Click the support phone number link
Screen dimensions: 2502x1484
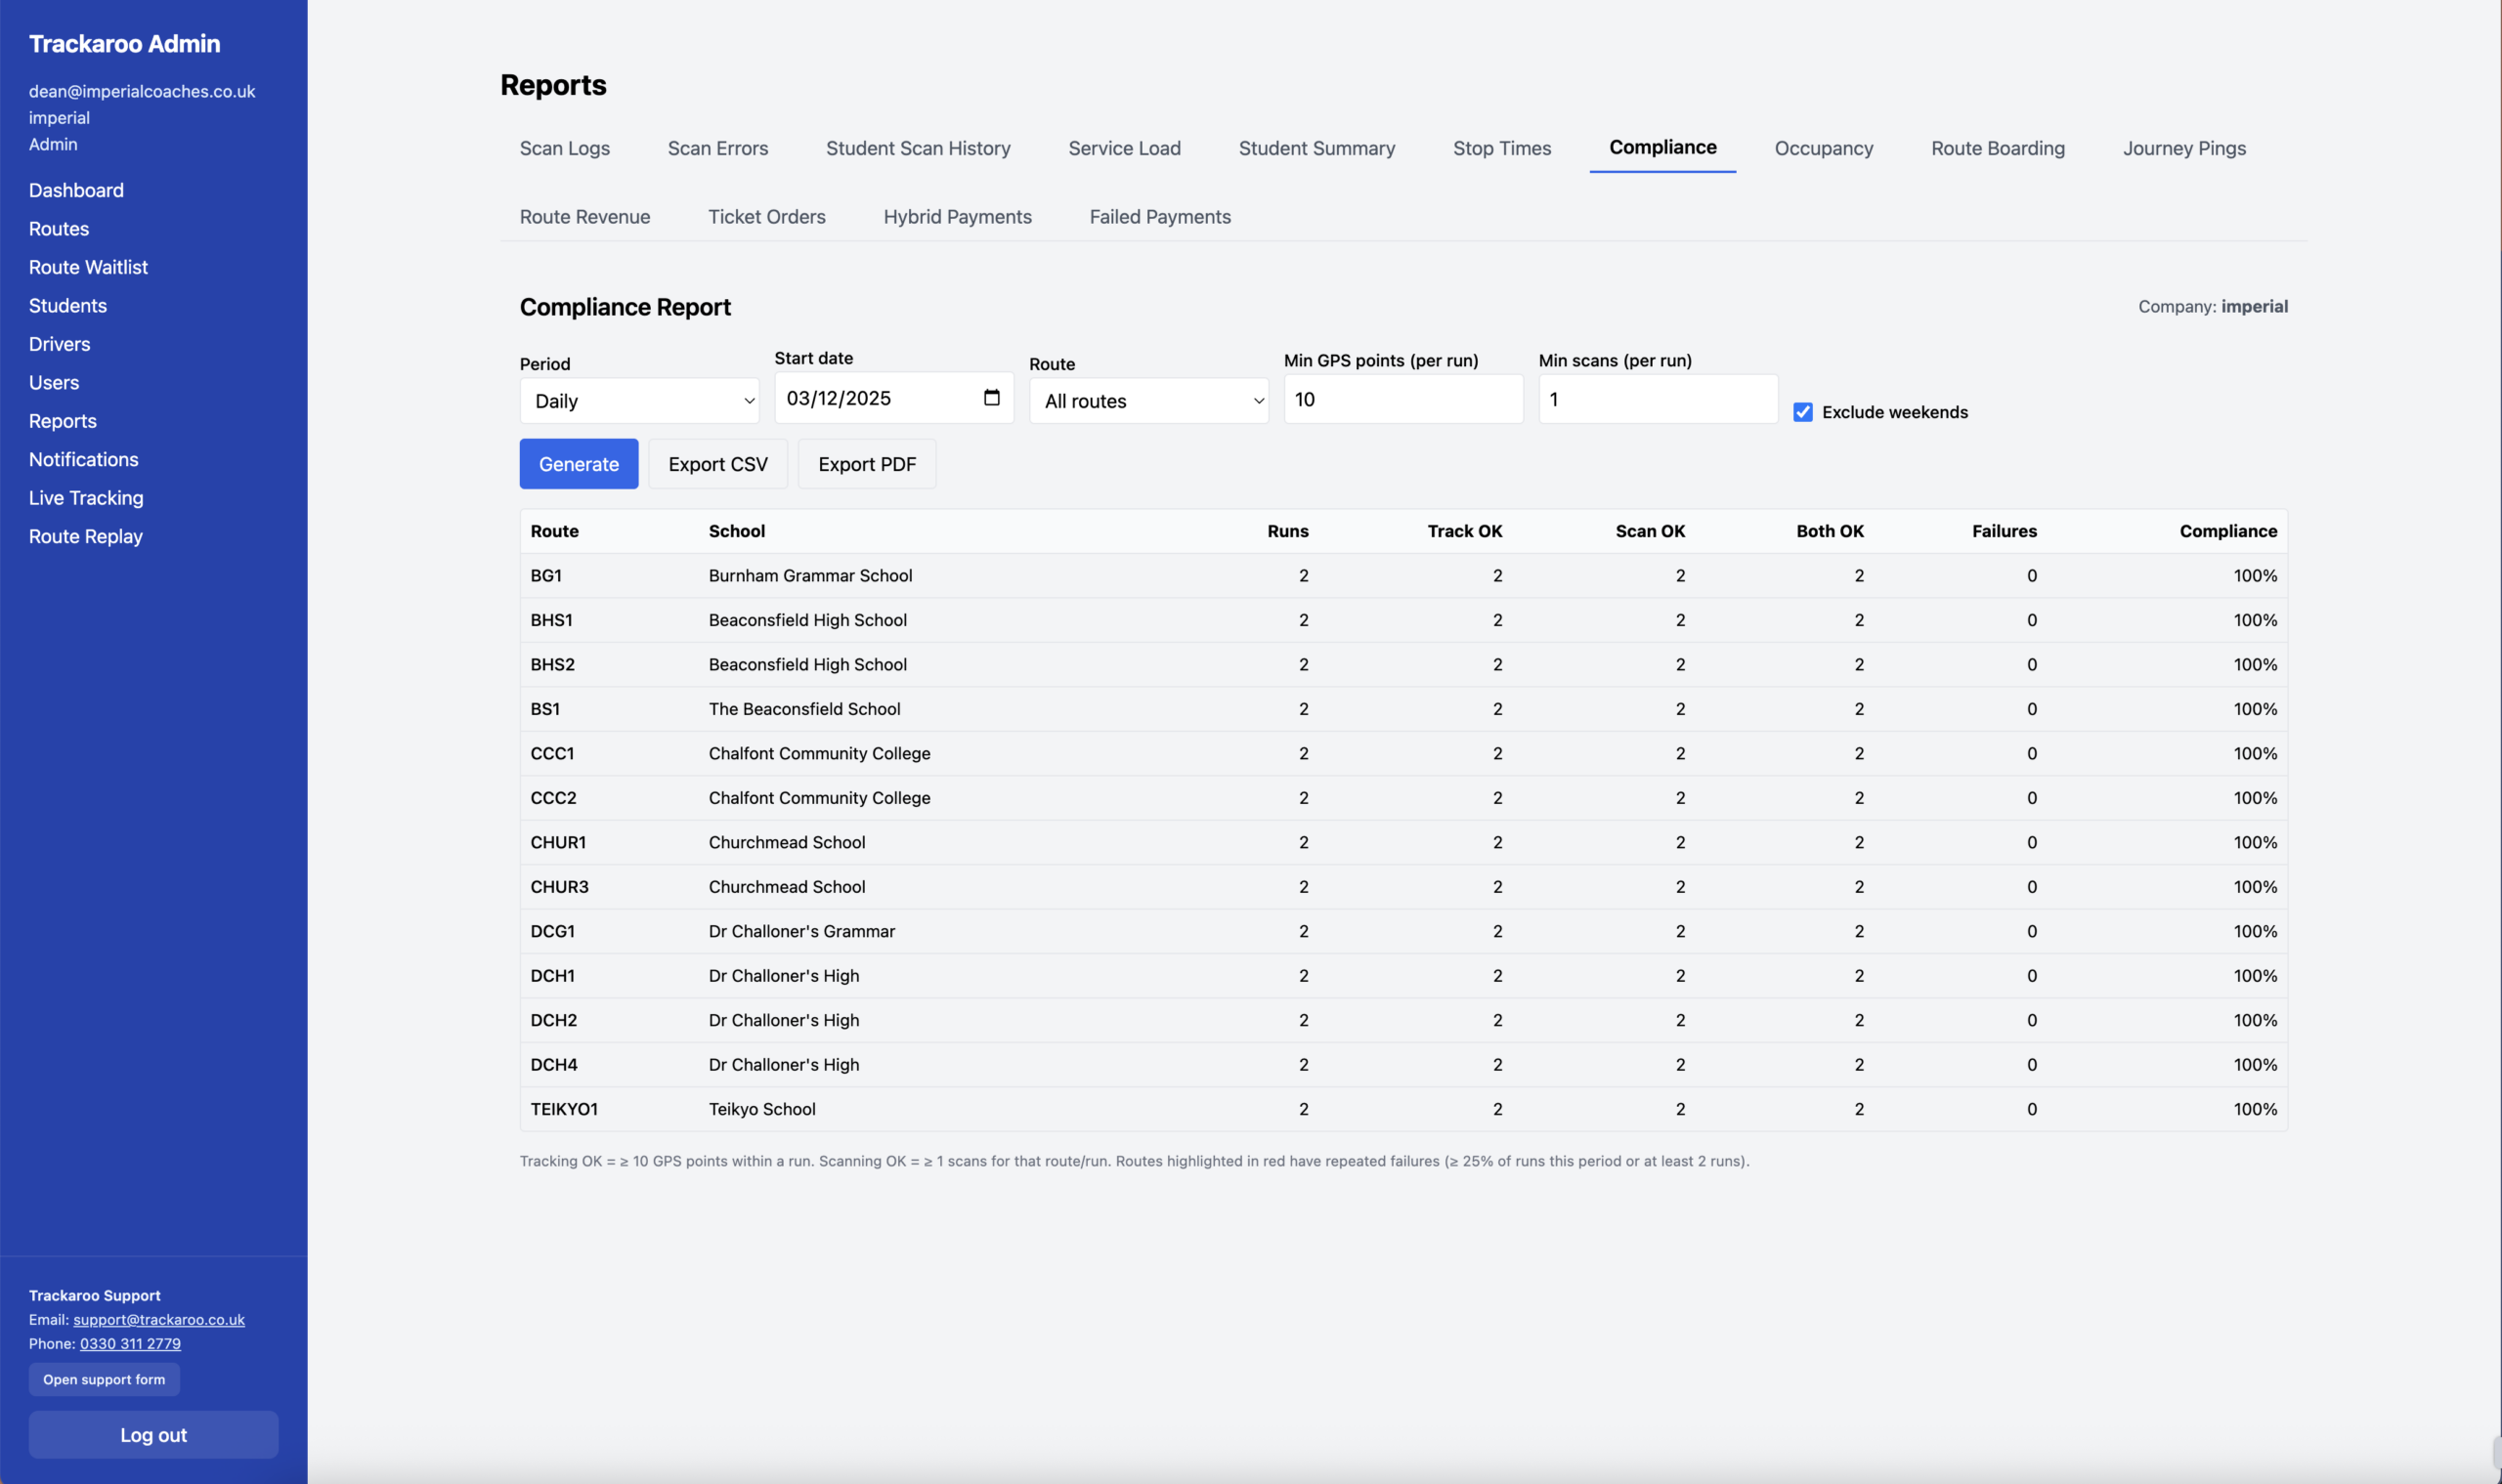pyautogui.click(x=130, y=1343)
